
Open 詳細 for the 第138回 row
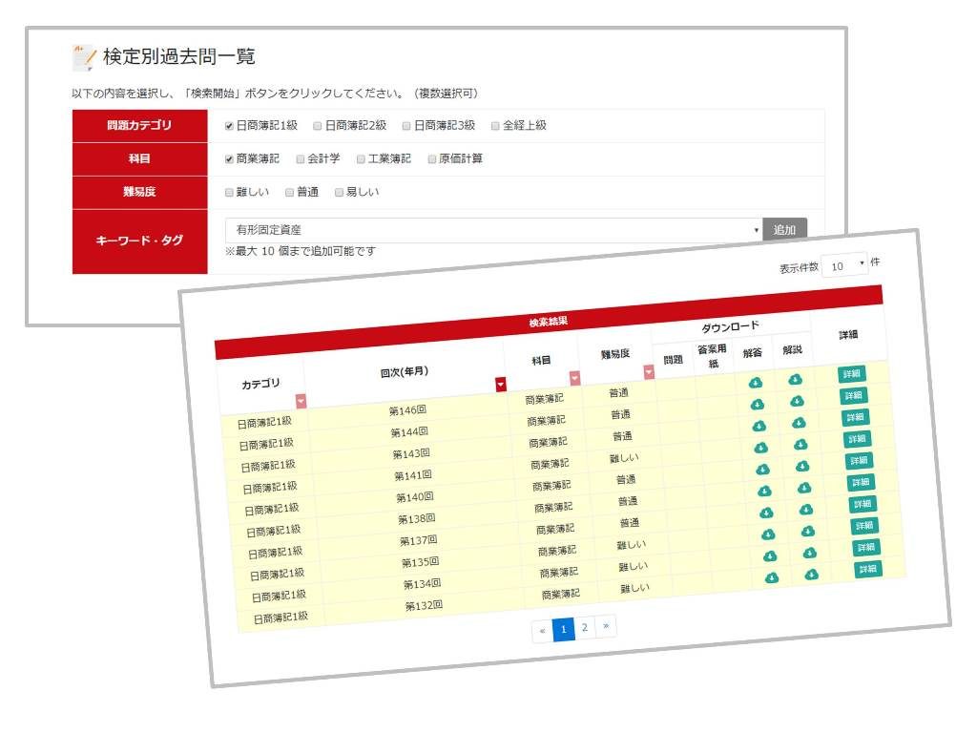[x=861, y=482]
